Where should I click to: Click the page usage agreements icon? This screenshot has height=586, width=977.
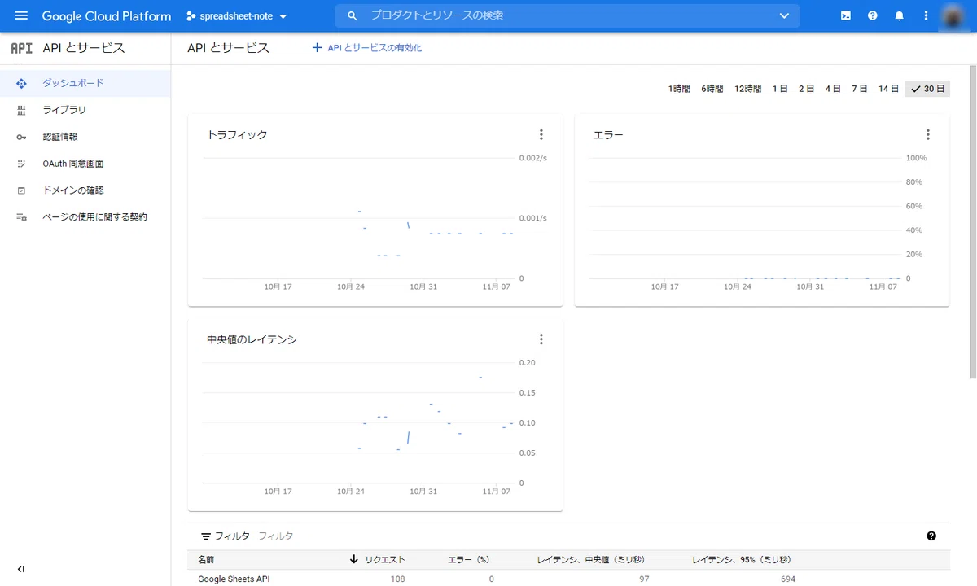coord(22,217)
